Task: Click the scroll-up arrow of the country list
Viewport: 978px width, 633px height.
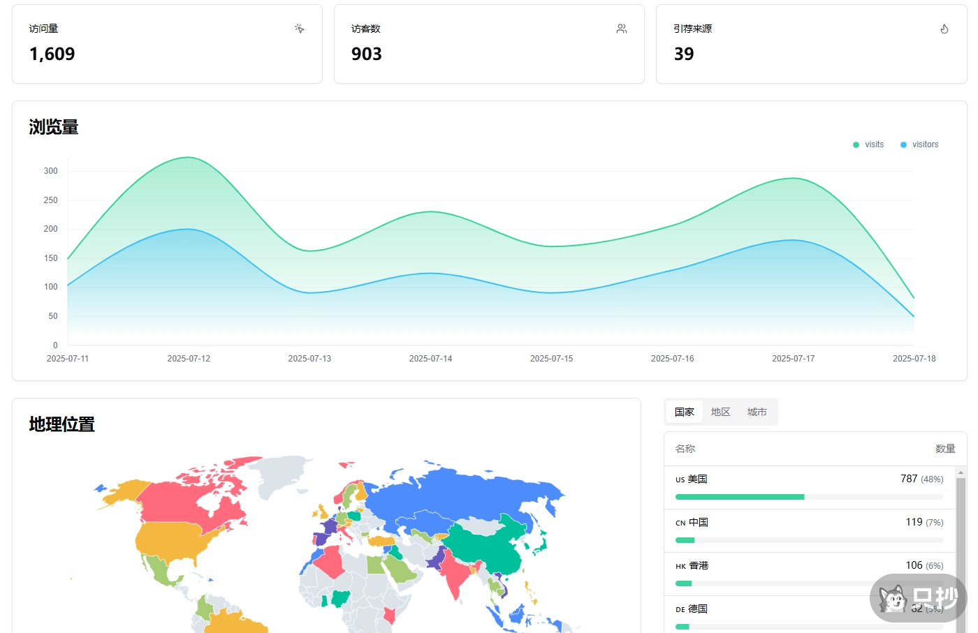Action: [961, 472]
